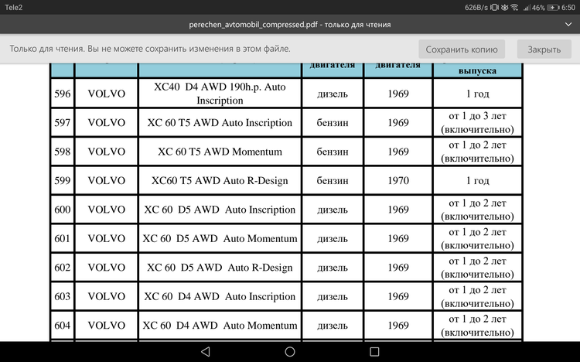Tap the cellular signal strength icon

point(527,8)
